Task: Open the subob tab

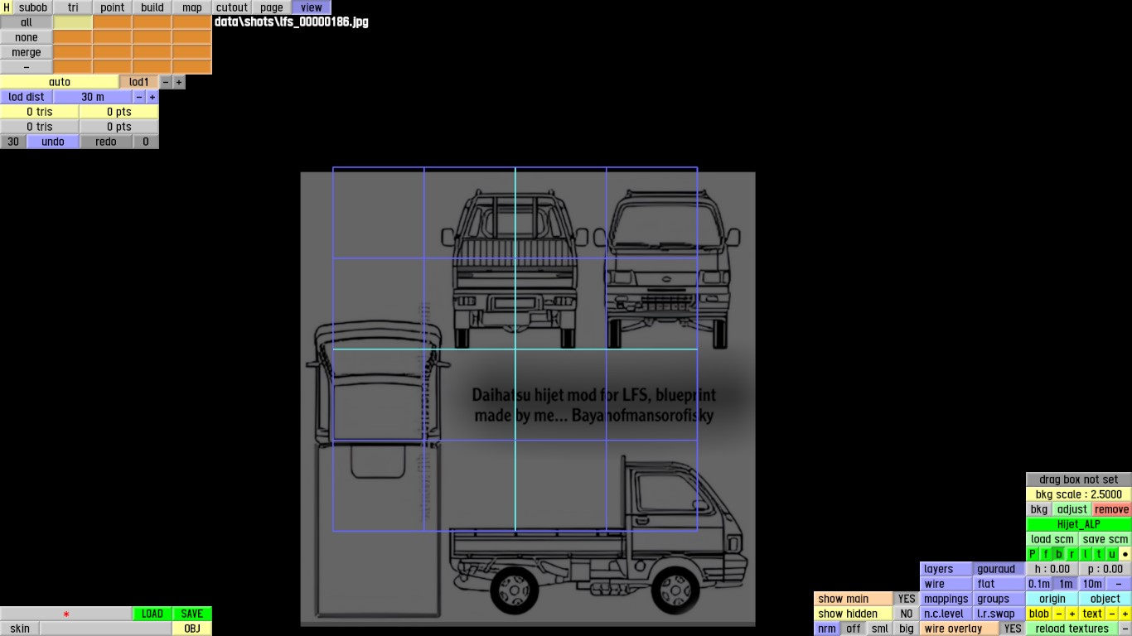Action: click(33, 7)
